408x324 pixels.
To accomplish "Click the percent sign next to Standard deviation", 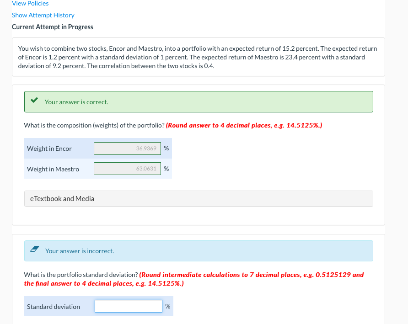I will pos(168,306).
